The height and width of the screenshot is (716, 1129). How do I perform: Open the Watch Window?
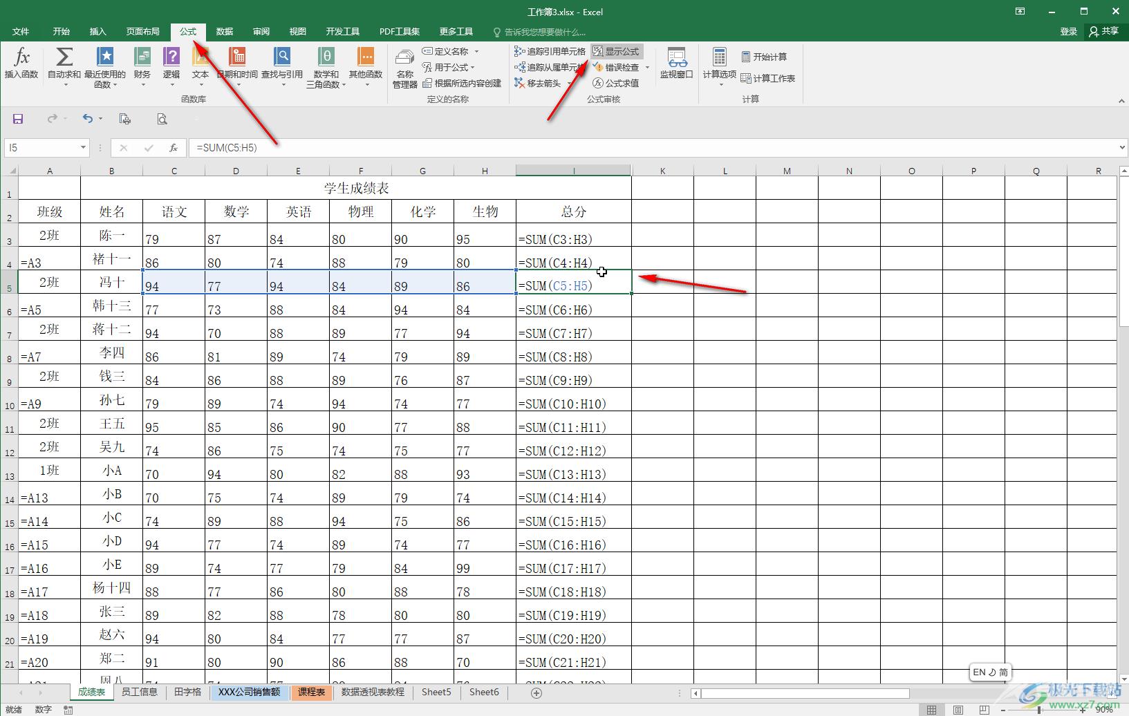[677, 63]
